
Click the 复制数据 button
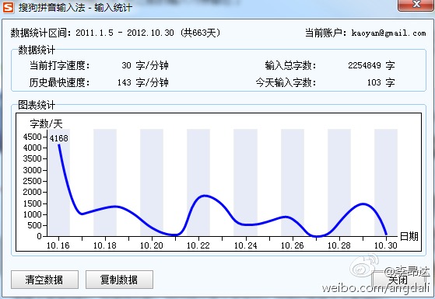pos(119,280)
